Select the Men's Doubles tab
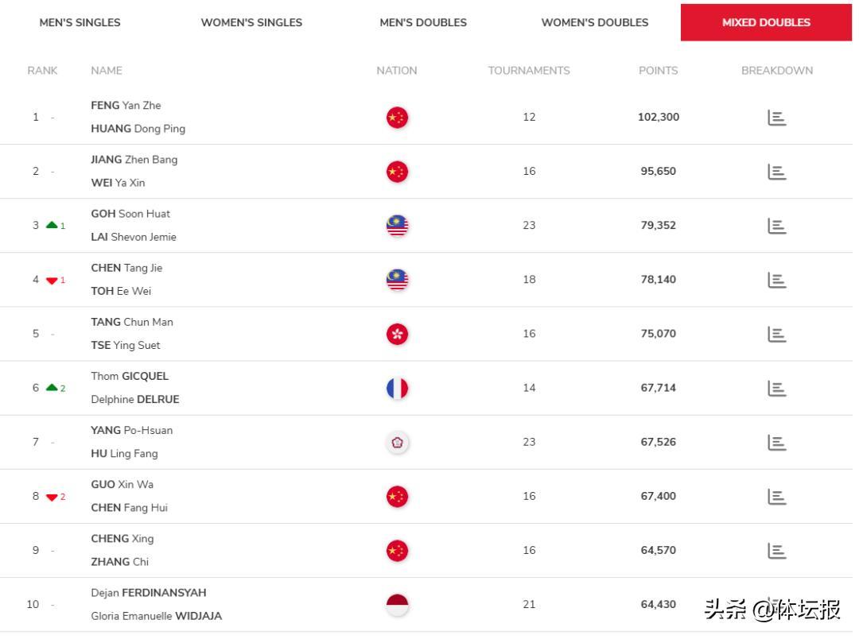The width and height of the screenshot is (859, 639). pos(423,22)
